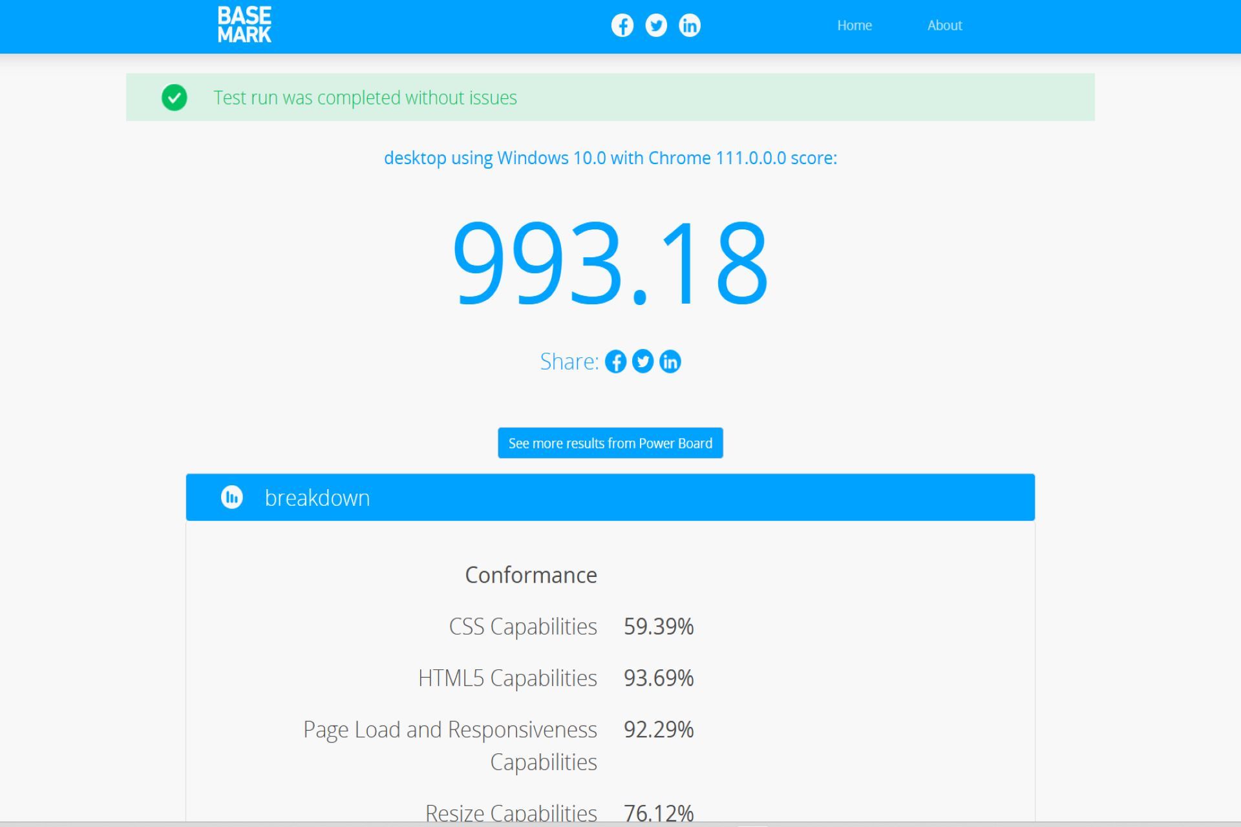This screenshot has width=1241, height=827.
Task: Click the 76.12% resize value
Action: [659, 813]
